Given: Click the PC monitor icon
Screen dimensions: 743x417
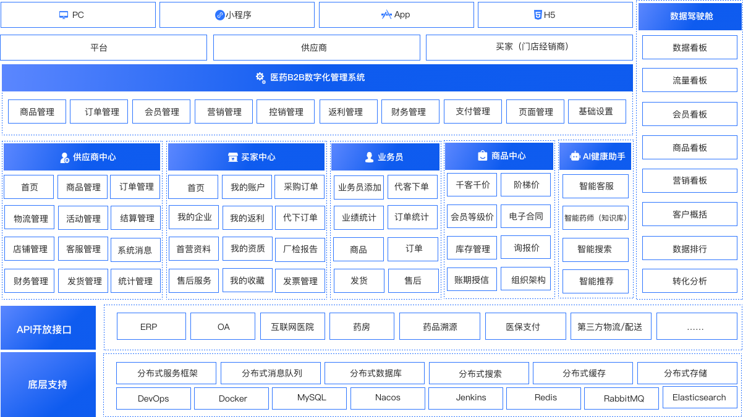Looking at the screenshot, I should click(x=64, y=15).
